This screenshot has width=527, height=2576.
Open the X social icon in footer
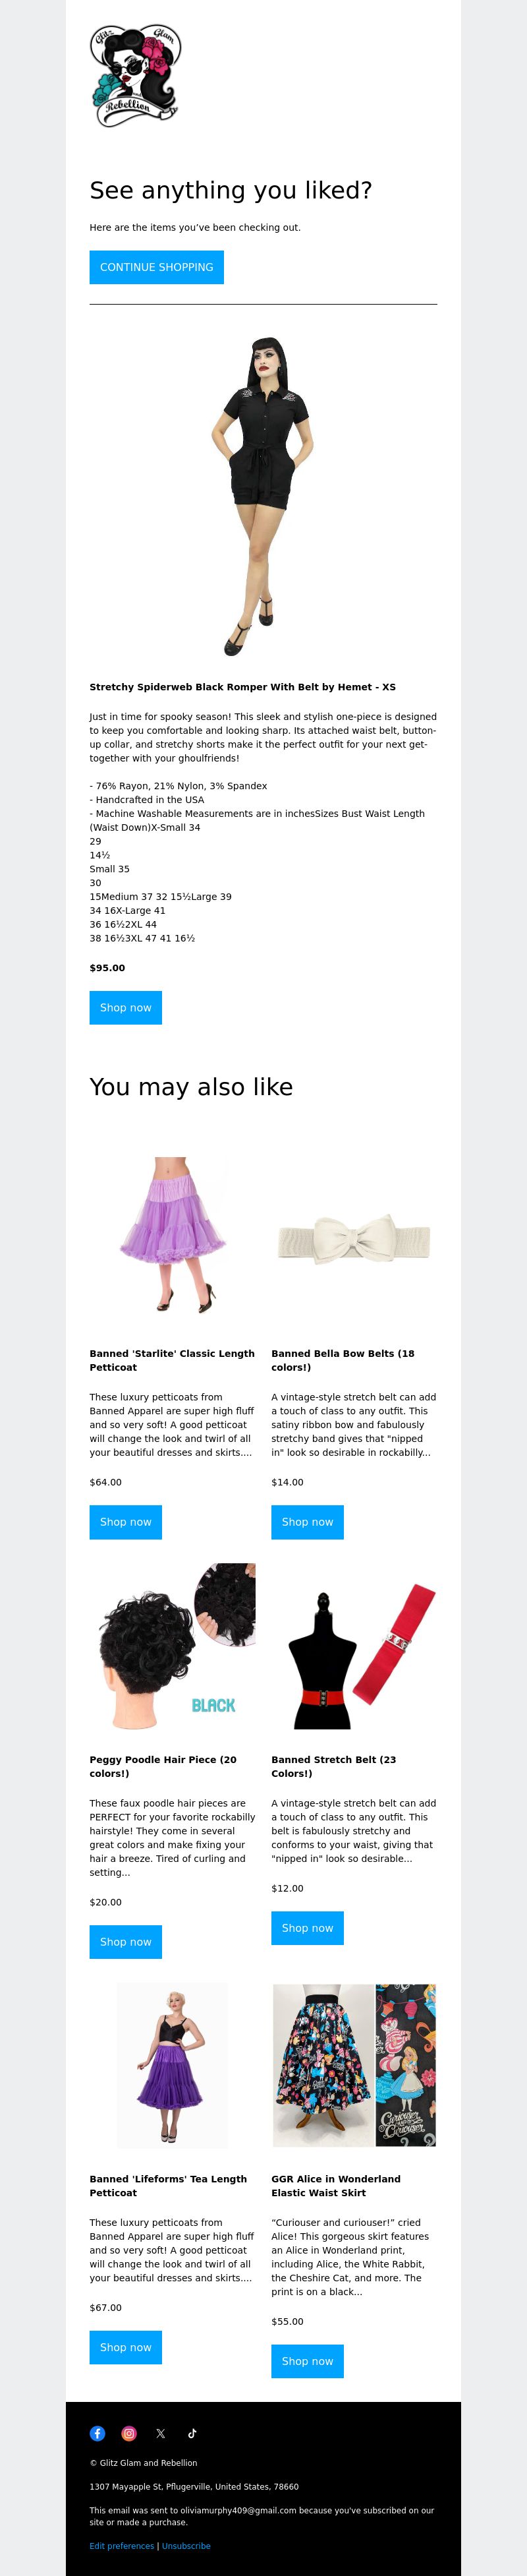pyautogui.click(x=160, y=2433)
